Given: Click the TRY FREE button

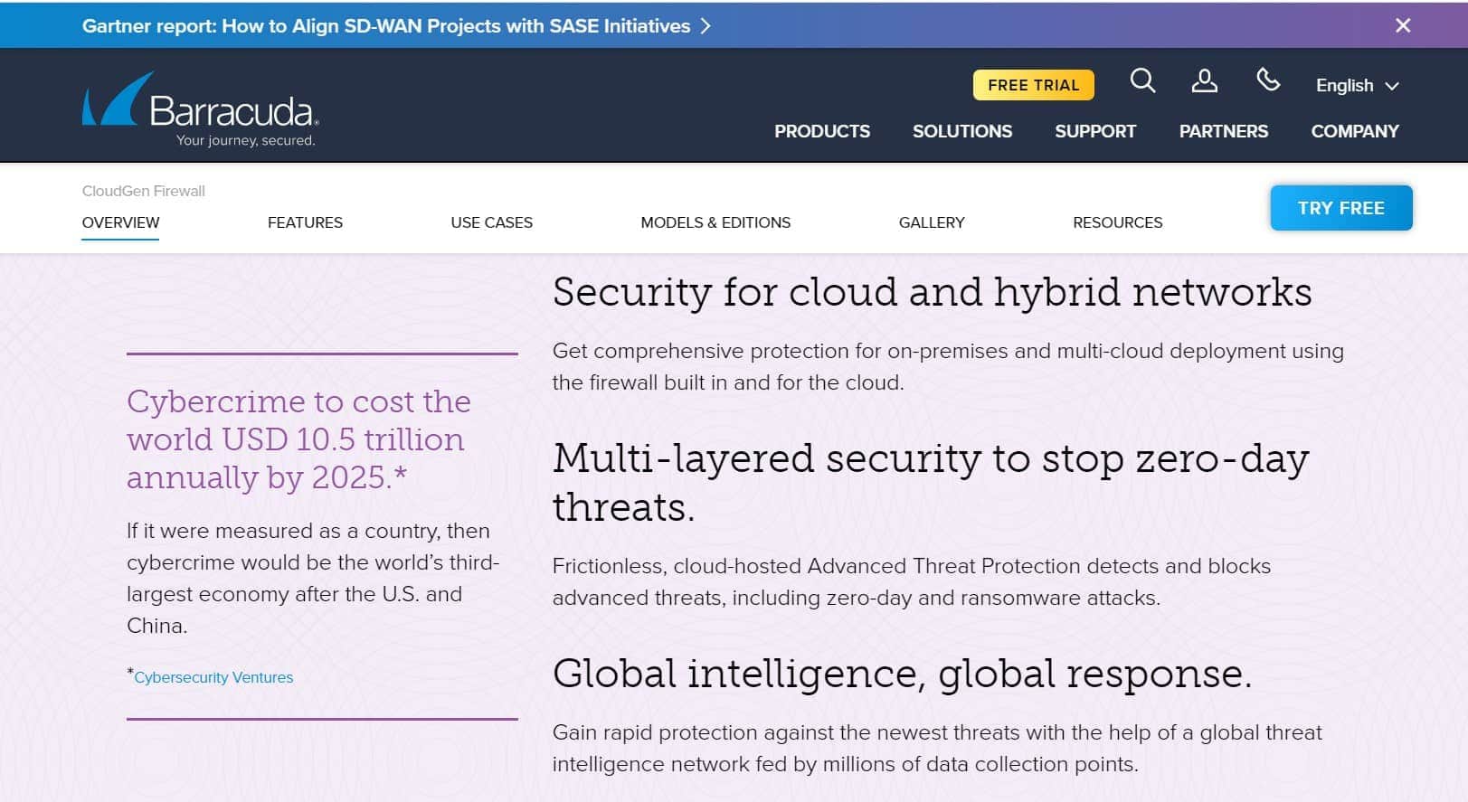Looking at the screenshot, I should [1341, 208].
